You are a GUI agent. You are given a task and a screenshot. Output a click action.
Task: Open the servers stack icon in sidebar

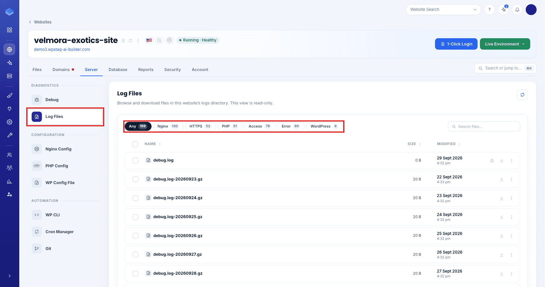click(x=10, y=76)
